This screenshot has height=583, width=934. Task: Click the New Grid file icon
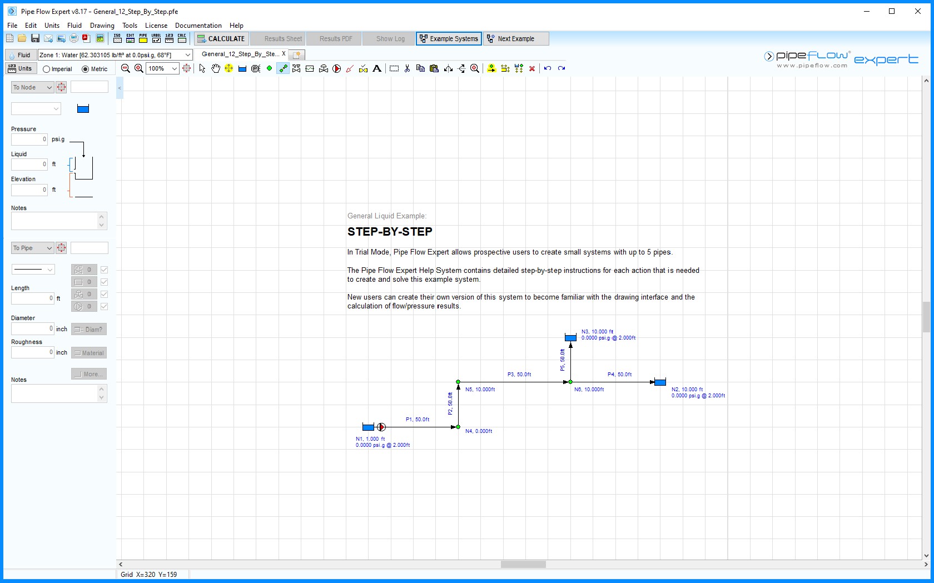[9, 38]
